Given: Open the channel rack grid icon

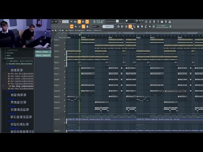Looking at the screenshot, I should pyautogui.click(x=126, y=27).
